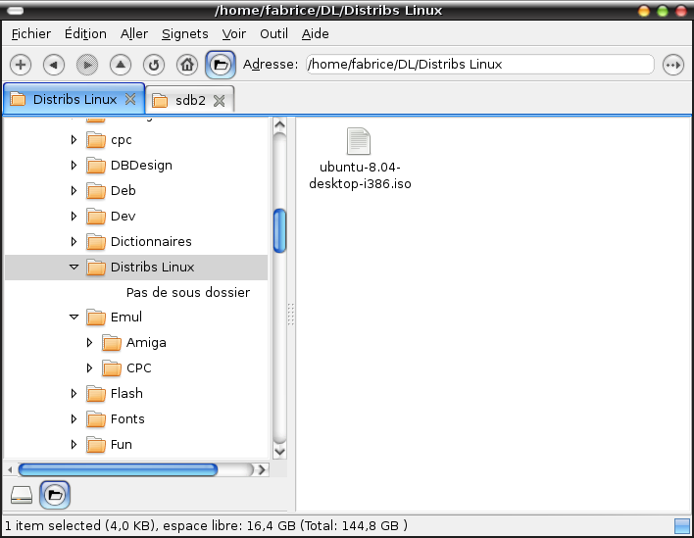Viewport: 694px width, 538px height.
Task: Click the horizontal scrollbar thumb under tree
Action: click(118, 469)
